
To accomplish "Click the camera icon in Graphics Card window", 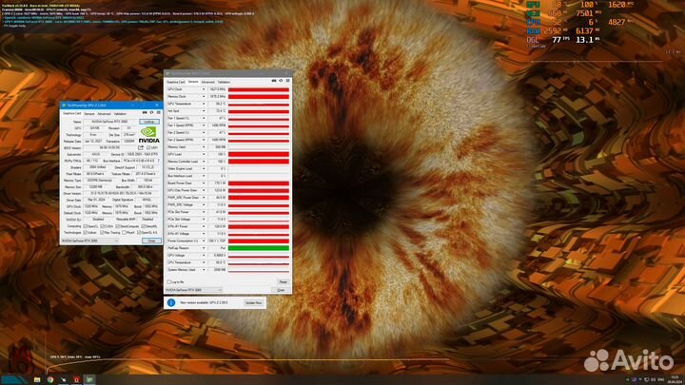I will (x=145, y=113).
